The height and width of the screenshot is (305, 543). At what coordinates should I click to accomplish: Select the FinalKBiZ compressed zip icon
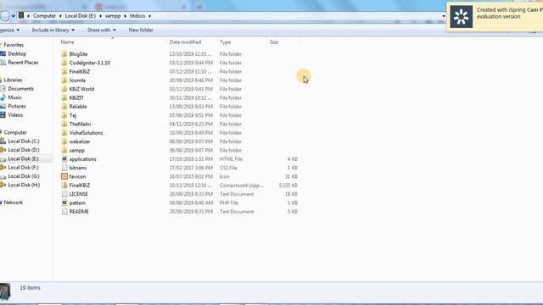coord(64,186)
